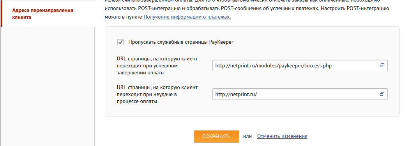Click the failed payment URL label text
The height and width of the screenshot is (146, 410).
157,94
